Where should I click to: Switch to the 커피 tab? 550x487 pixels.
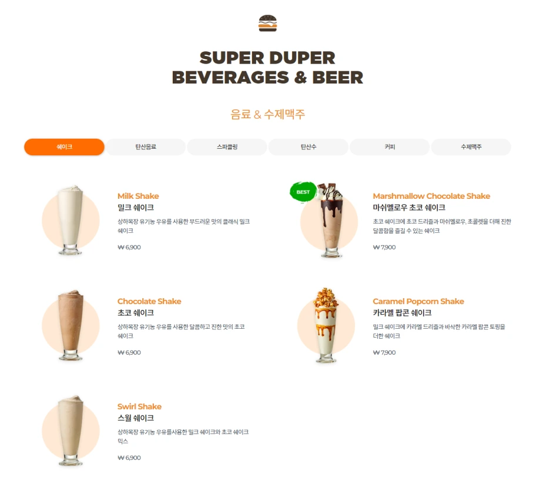(x=390, y=147)
